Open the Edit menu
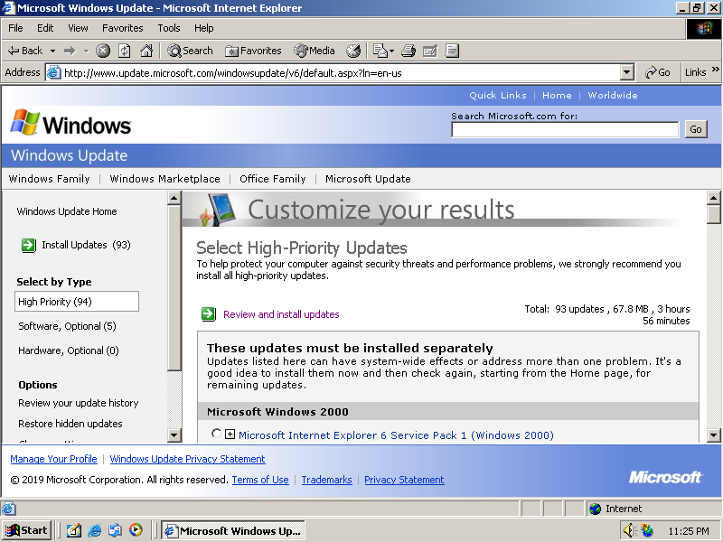This screenshot has width=723, height=542. 45,28
